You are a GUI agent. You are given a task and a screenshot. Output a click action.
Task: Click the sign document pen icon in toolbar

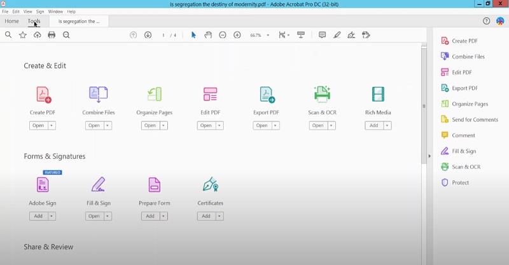(x=351, y=35)
